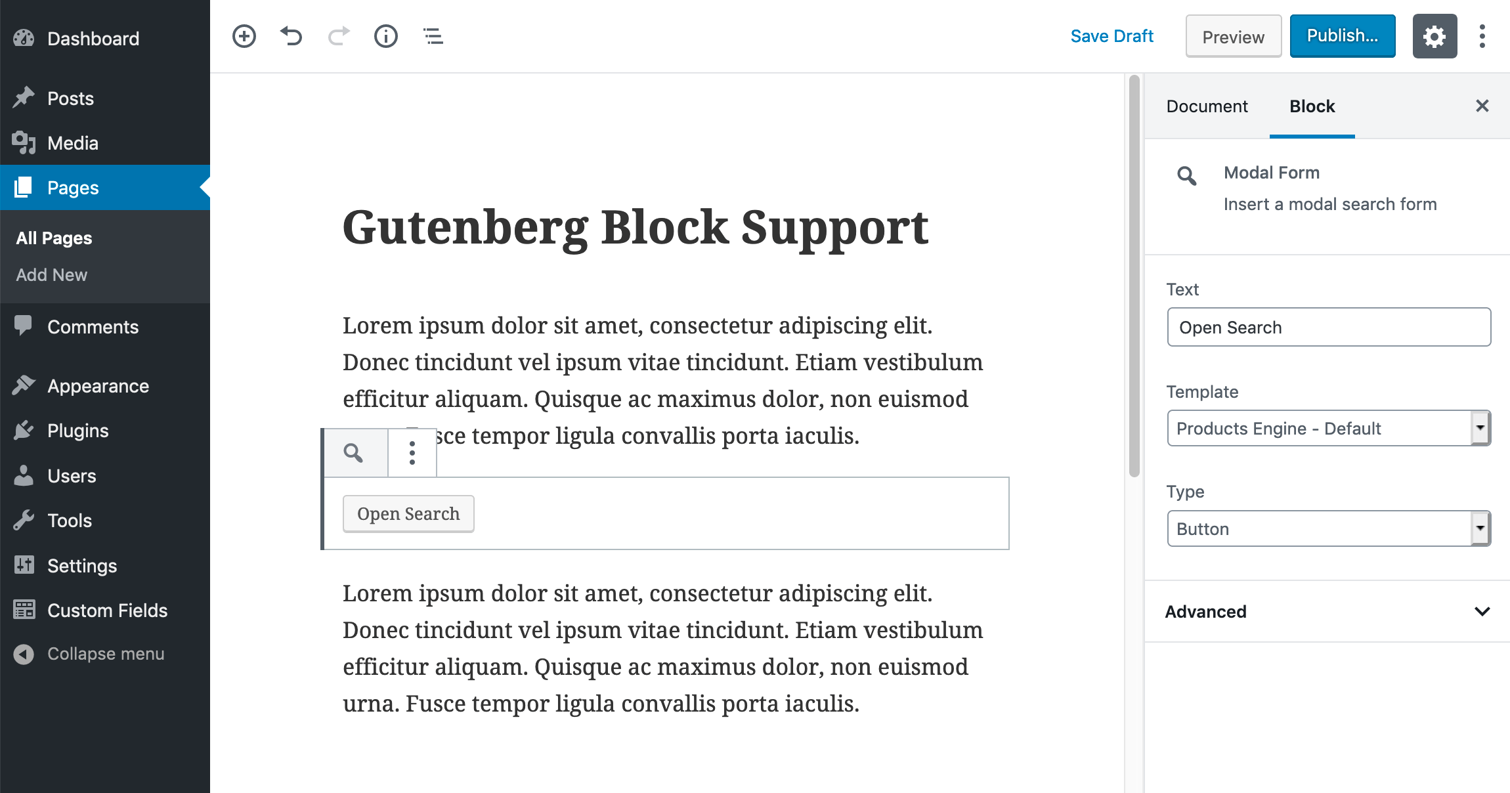Image resolution: width=1510 pixels, height=793 pixels.
Task: Click Add New under Pages menu
Action: (52, 274)
